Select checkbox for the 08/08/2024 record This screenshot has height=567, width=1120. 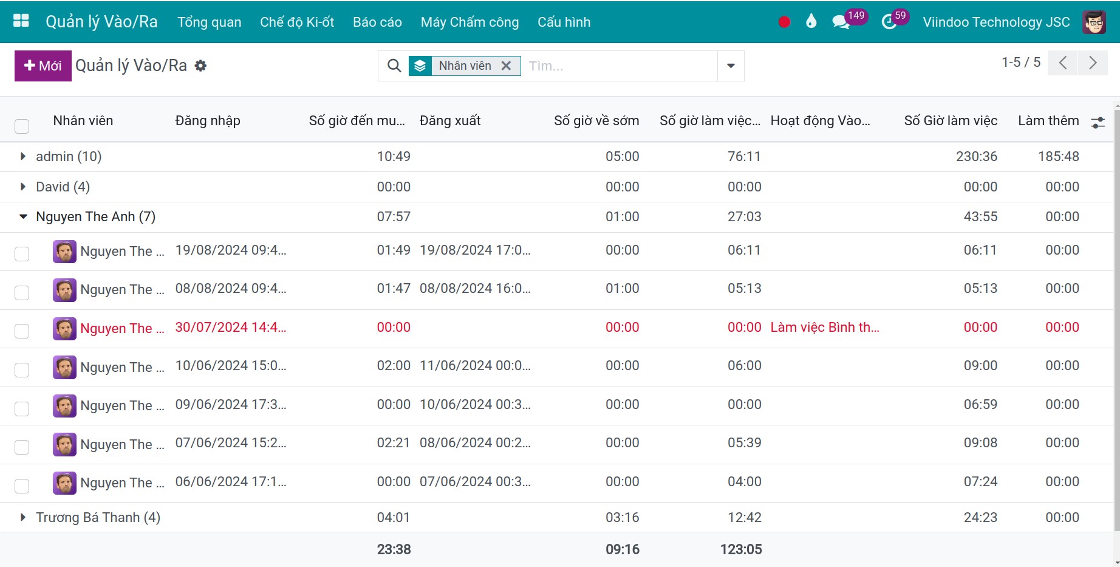tap(22, 292)
